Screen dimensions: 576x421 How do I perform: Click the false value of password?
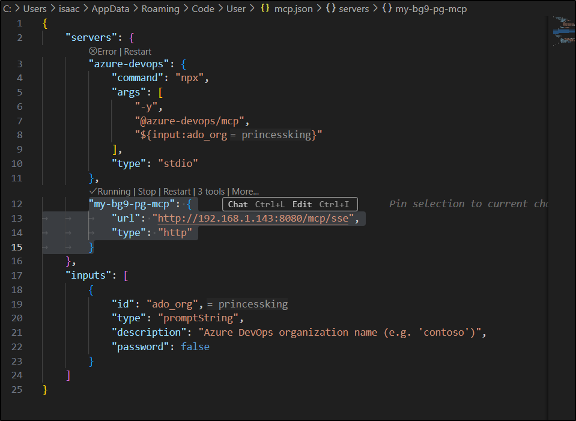[195, 347]
